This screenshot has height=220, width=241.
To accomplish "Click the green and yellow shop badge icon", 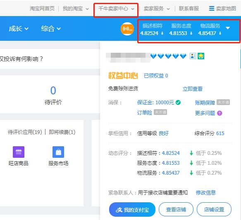I will (x=201, y=56).
